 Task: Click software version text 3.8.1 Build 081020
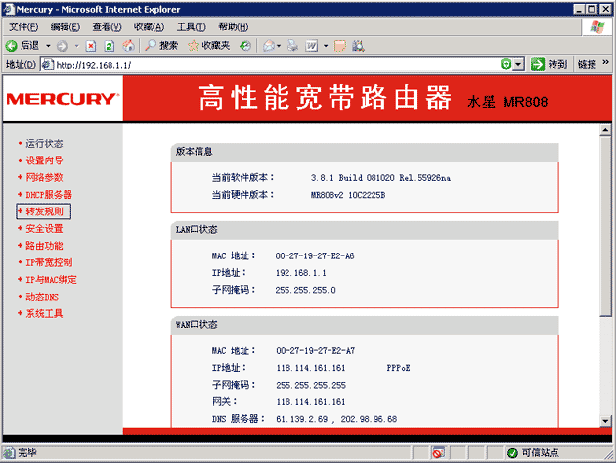[x=380, y=178]
